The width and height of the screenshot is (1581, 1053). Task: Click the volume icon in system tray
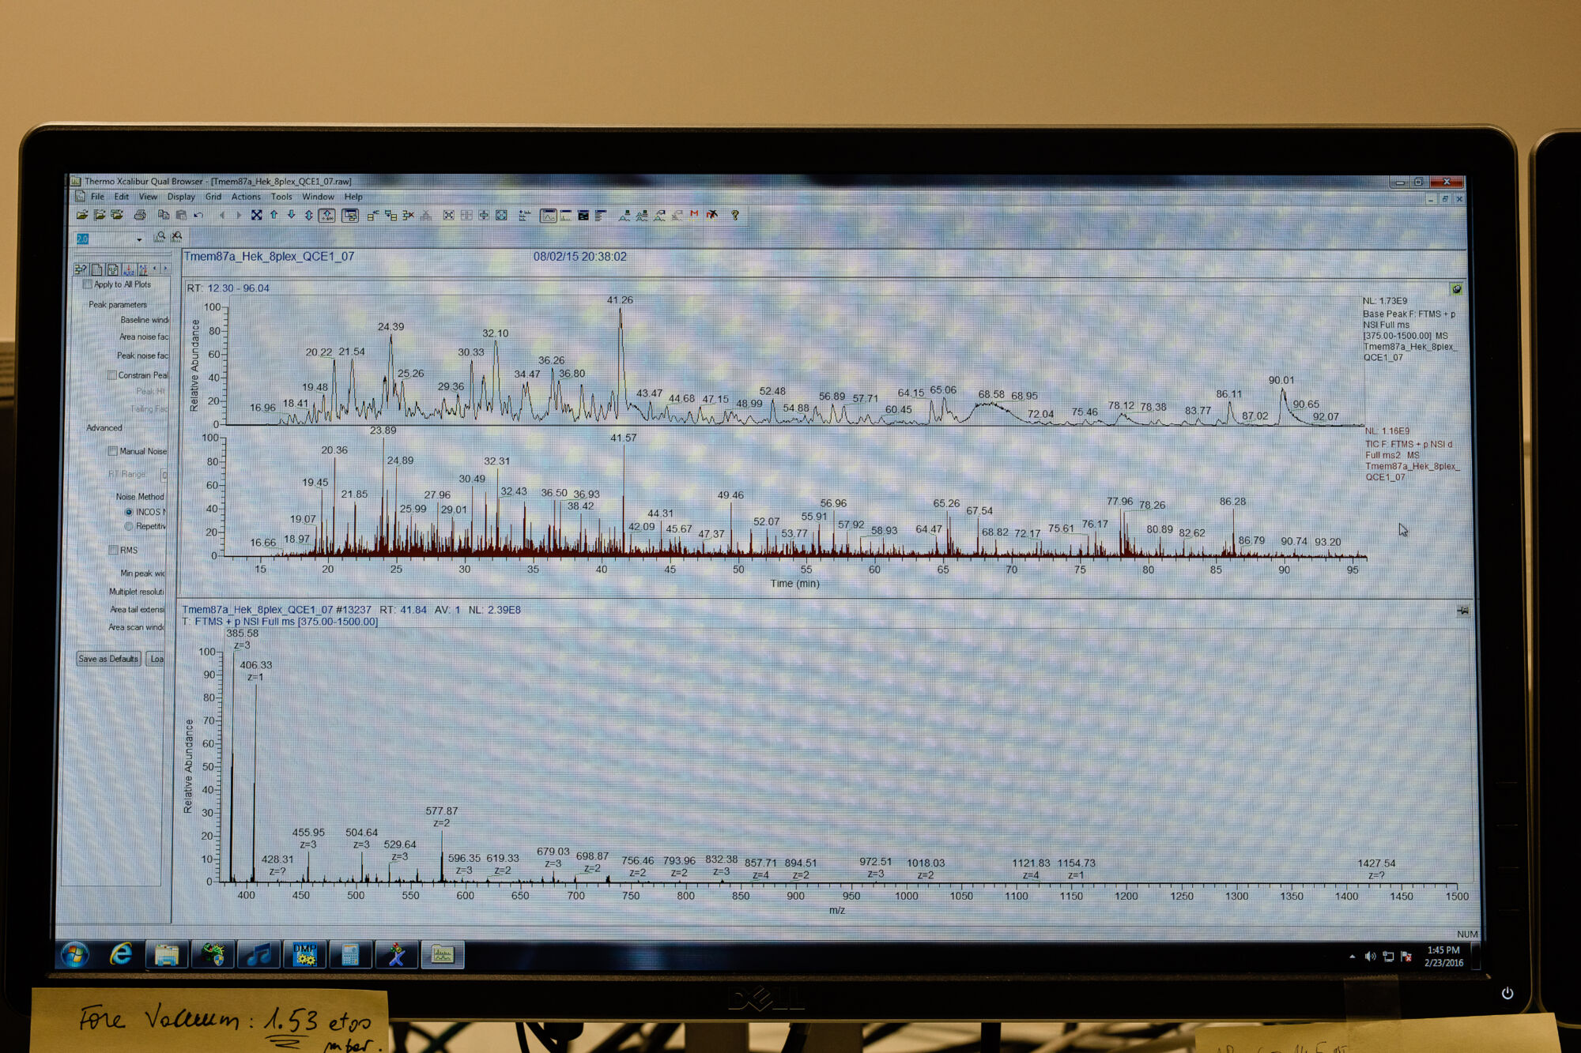(1370, 957)
